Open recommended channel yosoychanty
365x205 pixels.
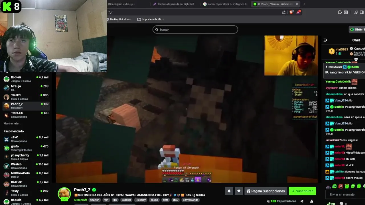coord(26,157)
